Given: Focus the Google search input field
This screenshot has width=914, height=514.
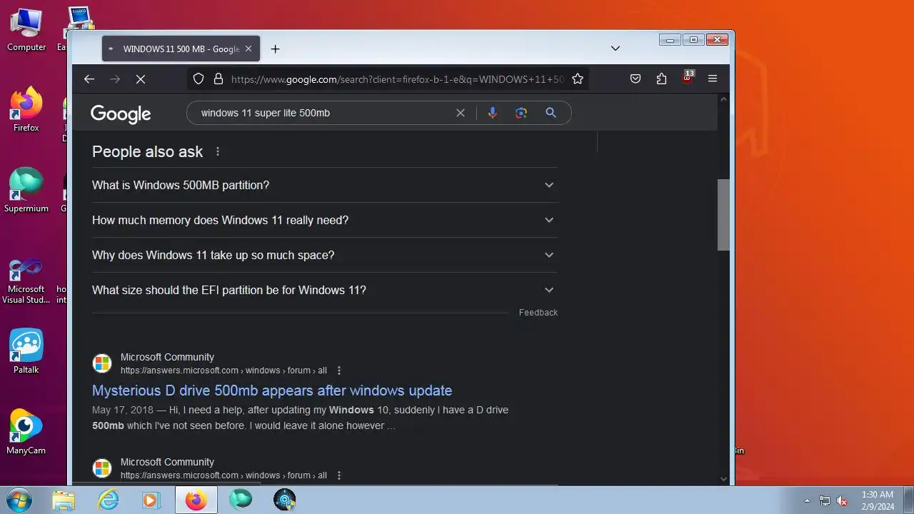Looking at the screenshot, I should [325, 113].
